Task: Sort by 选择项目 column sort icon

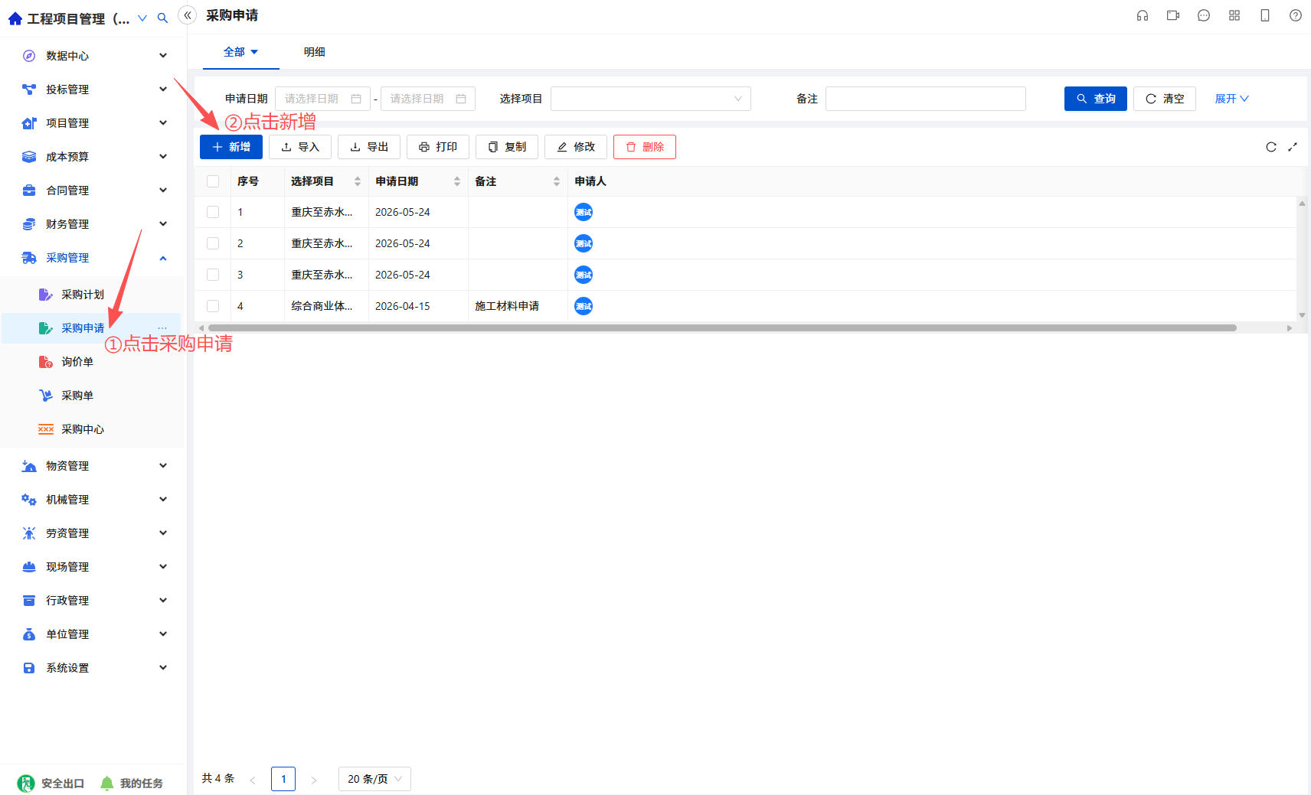Action: (358, 181)
